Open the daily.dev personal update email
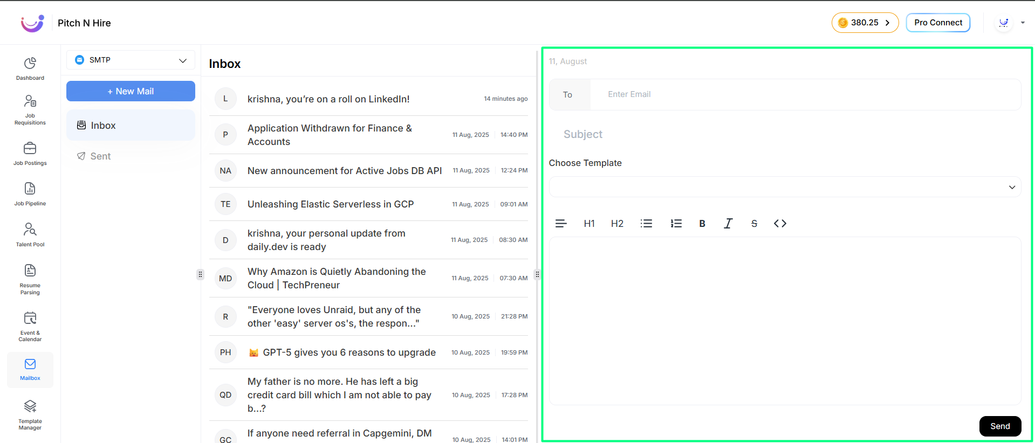Screen dimensions: 1035x443 coord(368,240)
